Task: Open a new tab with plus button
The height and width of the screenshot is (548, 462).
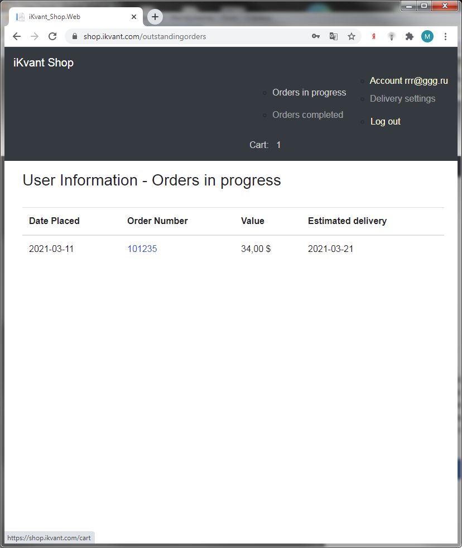Action: pyautogui.click(x=155, y=17)
